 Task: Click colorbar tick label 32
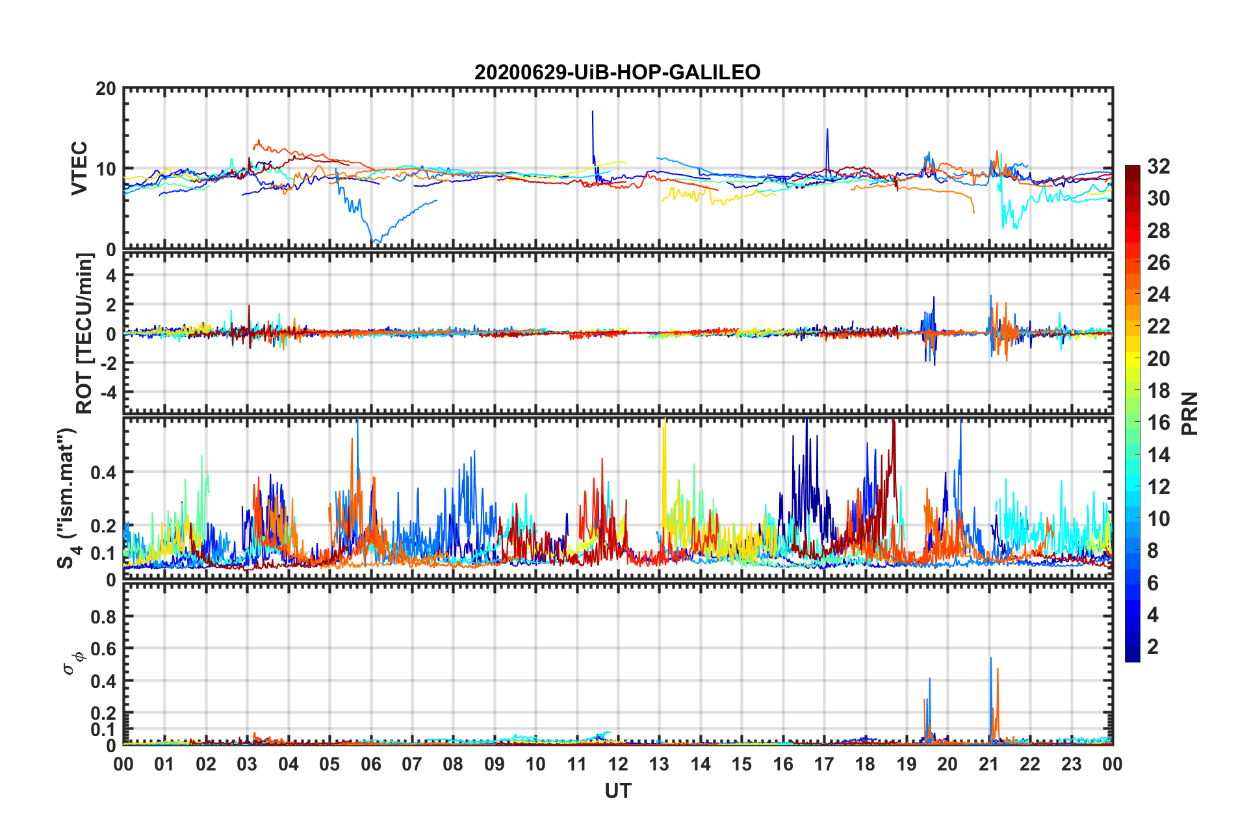pos(1158,166)
